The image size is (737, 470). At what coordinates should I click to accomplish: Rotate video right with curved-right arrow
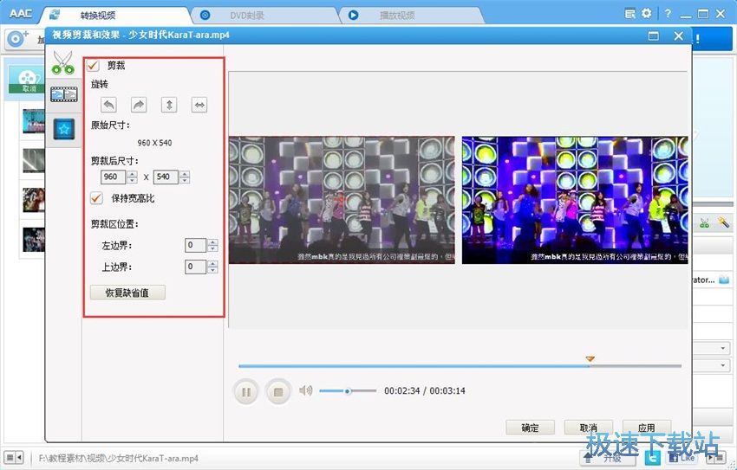pos(139,105)
